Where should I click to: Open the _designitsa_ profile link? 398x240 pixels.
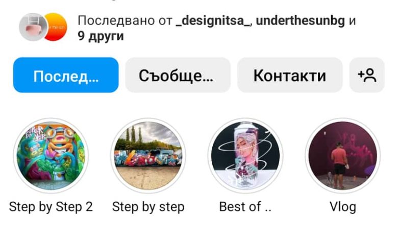click(x=213, y=21)
